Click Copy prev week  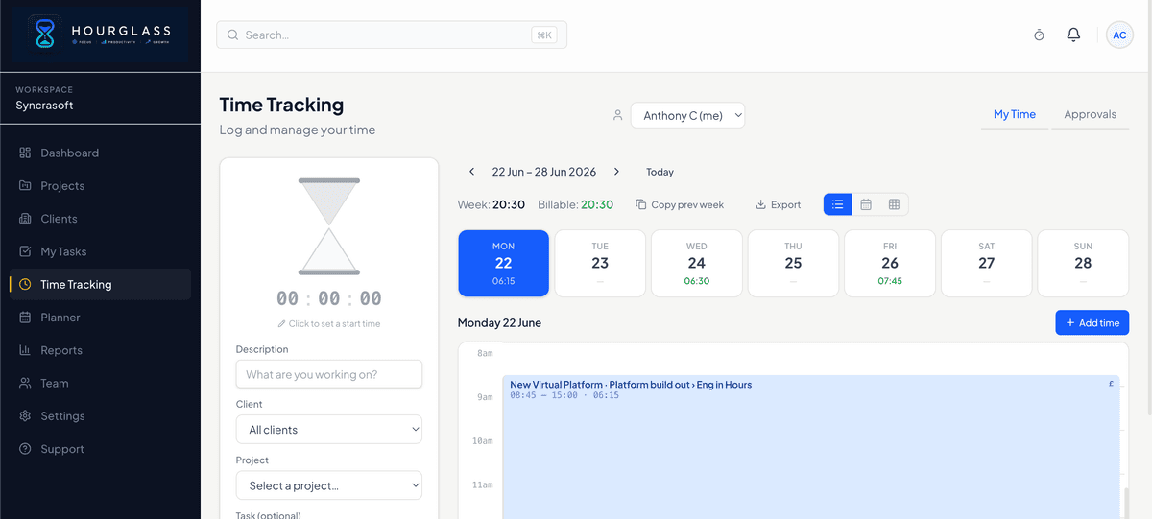[x=680, y=204]
